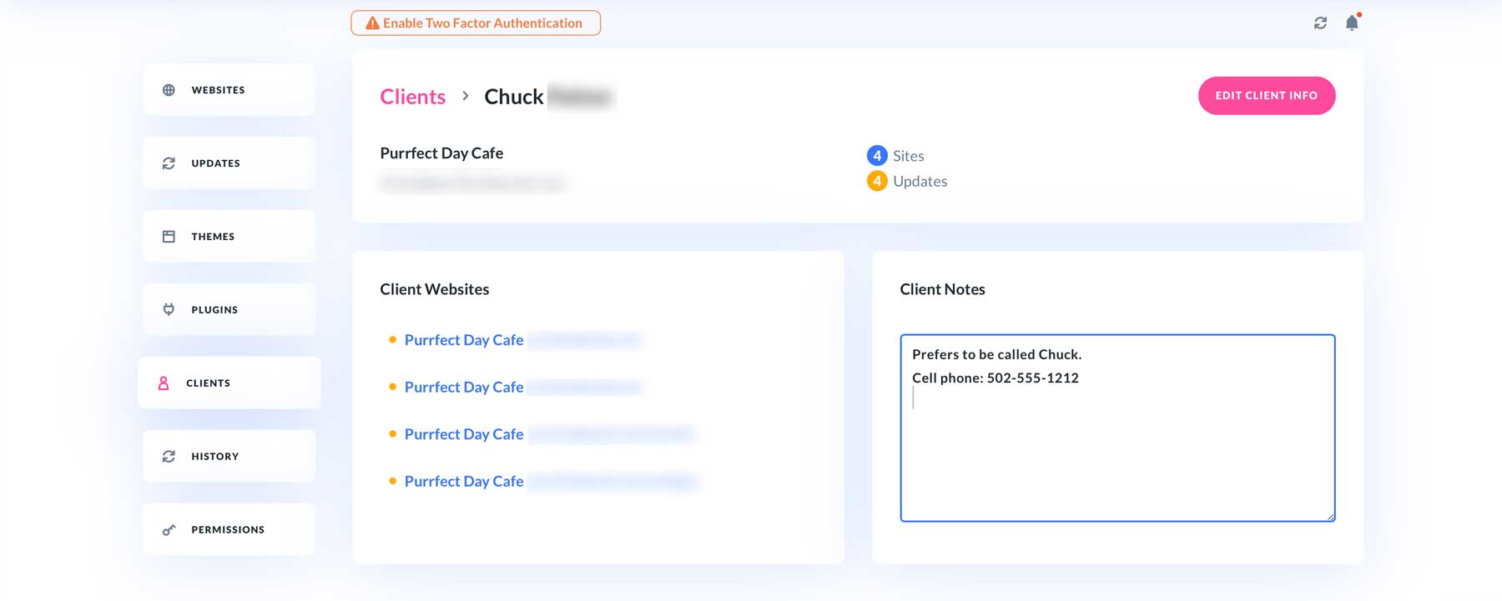
Task: Click the Themes layout icon
Action: click(169, 237)
